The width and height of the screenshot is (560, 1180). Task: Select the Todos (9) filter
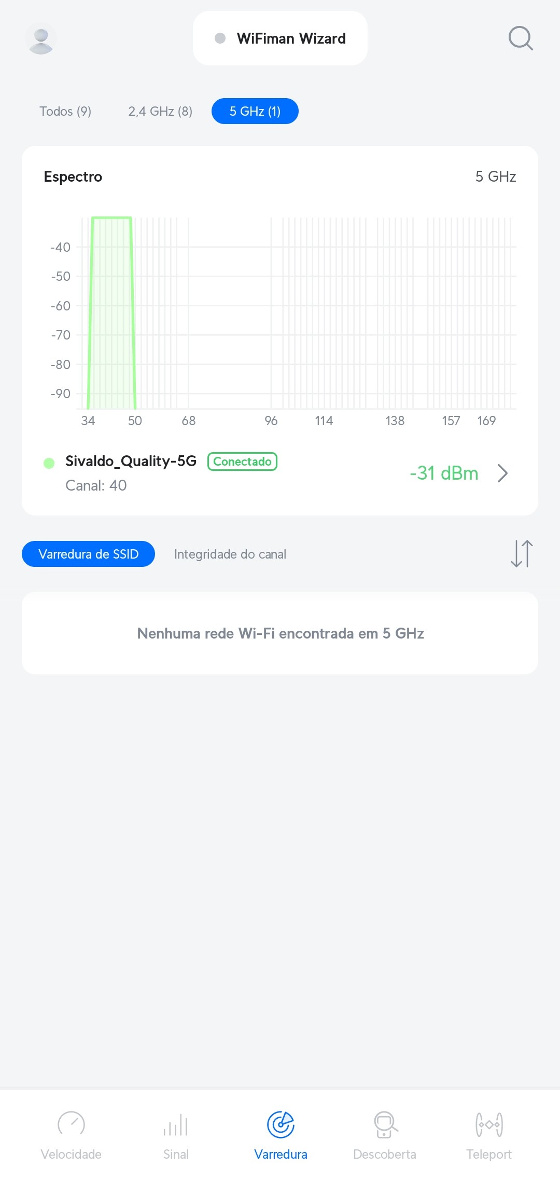click(x=65, y=112)
